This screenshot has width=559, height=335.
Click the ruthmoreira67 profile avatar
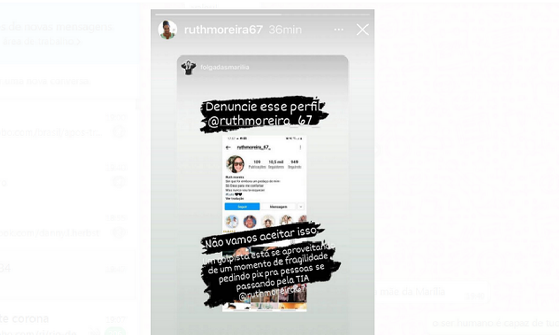tap(167, 30)
